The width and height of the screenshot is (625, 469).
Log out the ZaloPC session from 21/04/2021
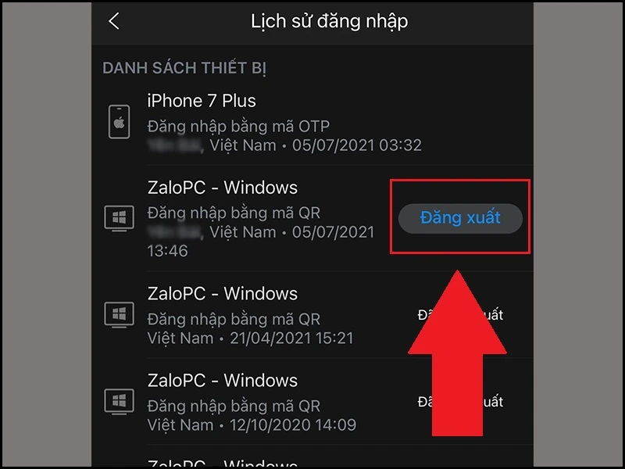point(460,315)
